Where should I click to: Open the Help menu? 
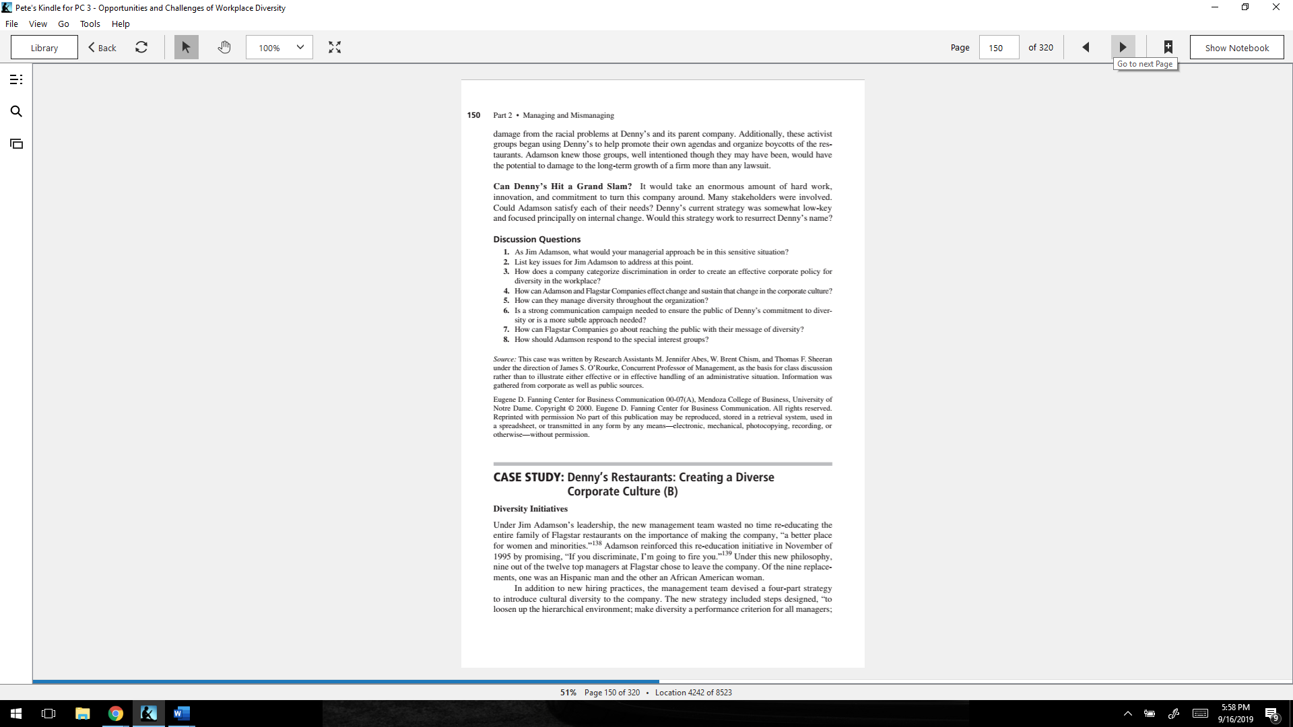pos(121,24)
